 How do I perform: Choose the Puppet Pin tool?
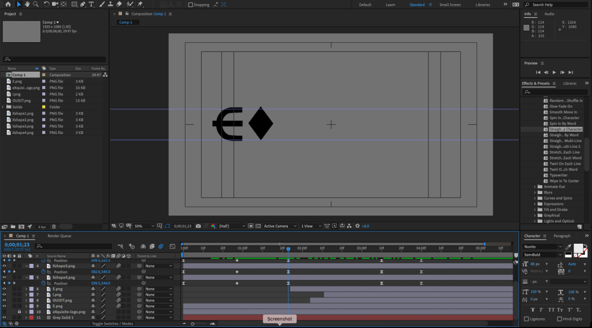(139, 5)
